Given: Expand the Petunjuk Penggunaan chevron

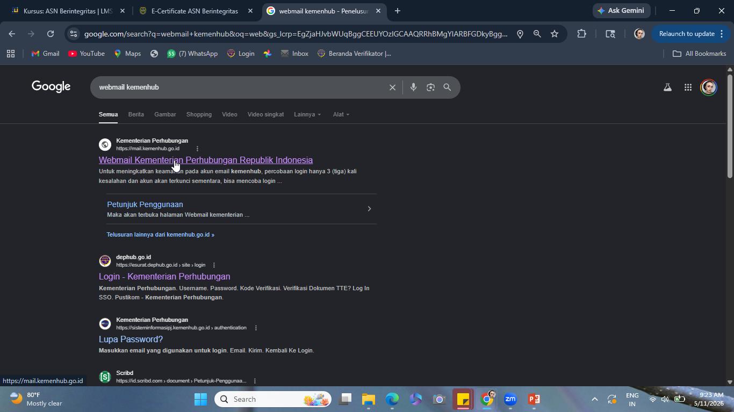Looking at the screenshot, I should 369,209.
